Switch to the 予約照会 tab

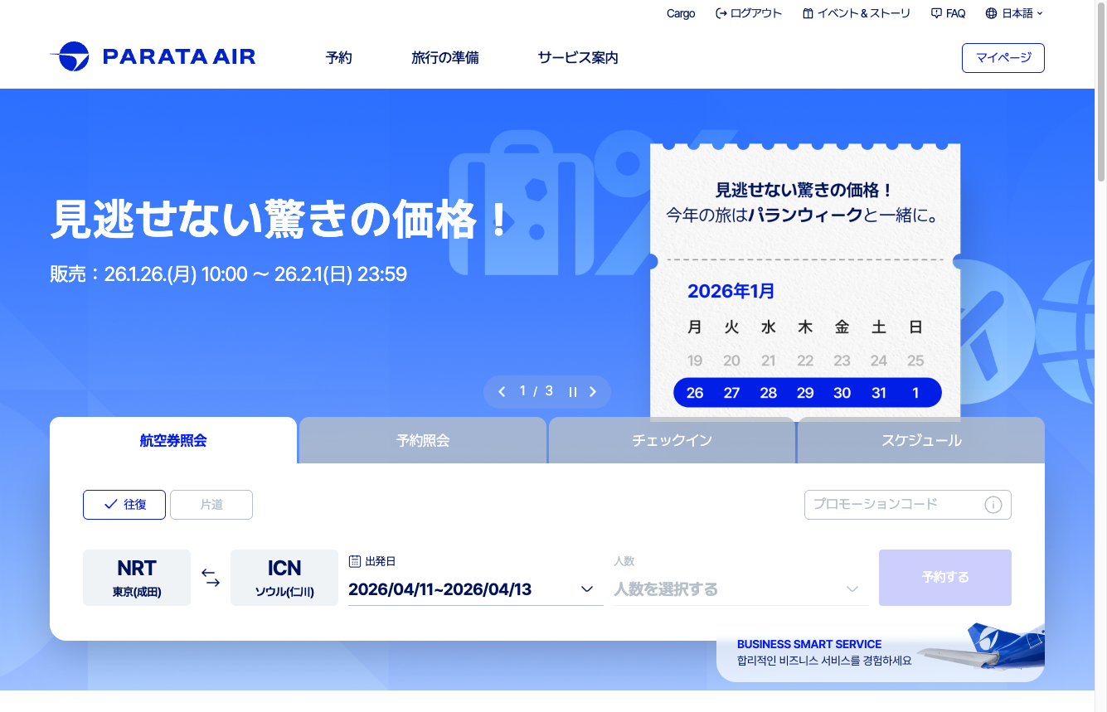(x=423, y=440)
